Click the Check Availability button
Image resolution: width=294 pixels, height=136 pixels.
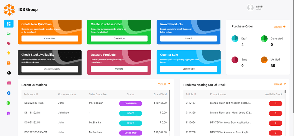[50, 69]
